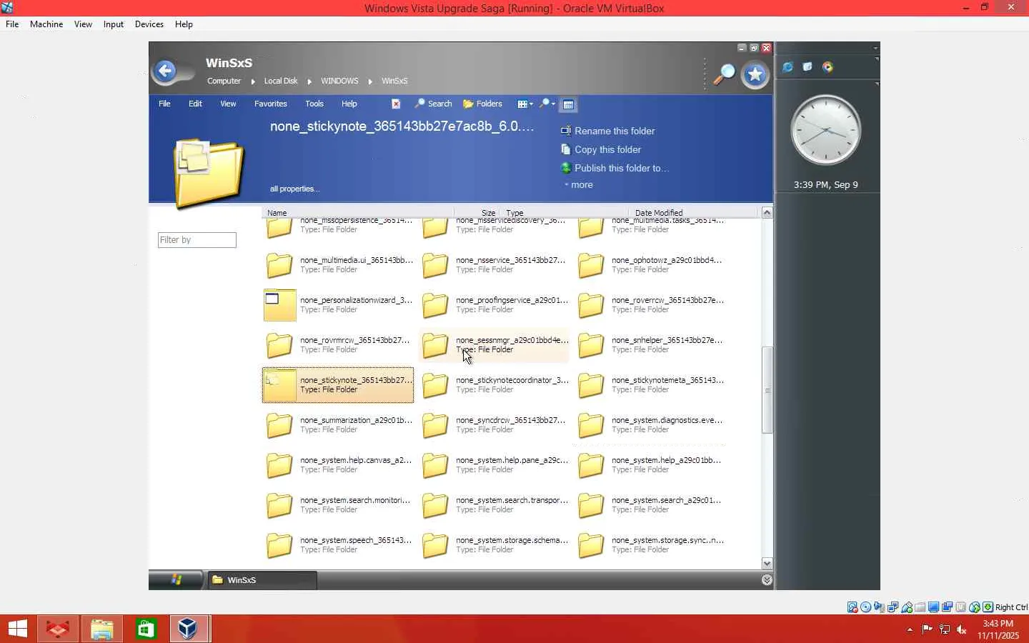This screenshot has width=1029, height=643.
Task: Click the vertical scrollbar thumb in file list
Action: coord(767,390)
